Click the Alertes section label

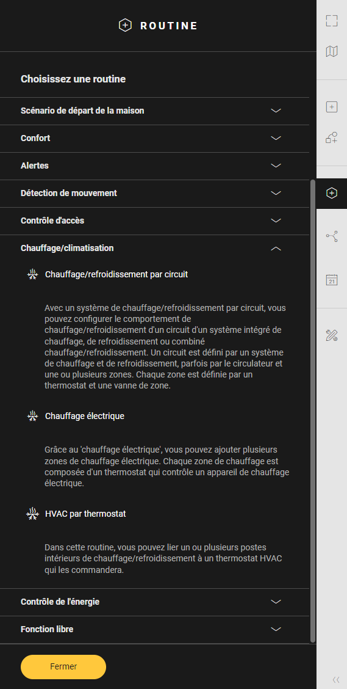click(x=35, y=166)
